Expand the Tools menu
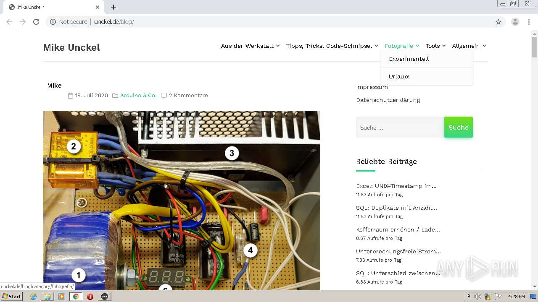This screenshot has height=302, width=538. (435, 46)
